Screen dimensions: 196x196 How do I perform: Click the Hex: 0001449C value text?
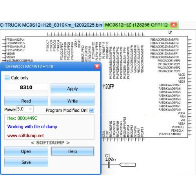click(22, 118)
